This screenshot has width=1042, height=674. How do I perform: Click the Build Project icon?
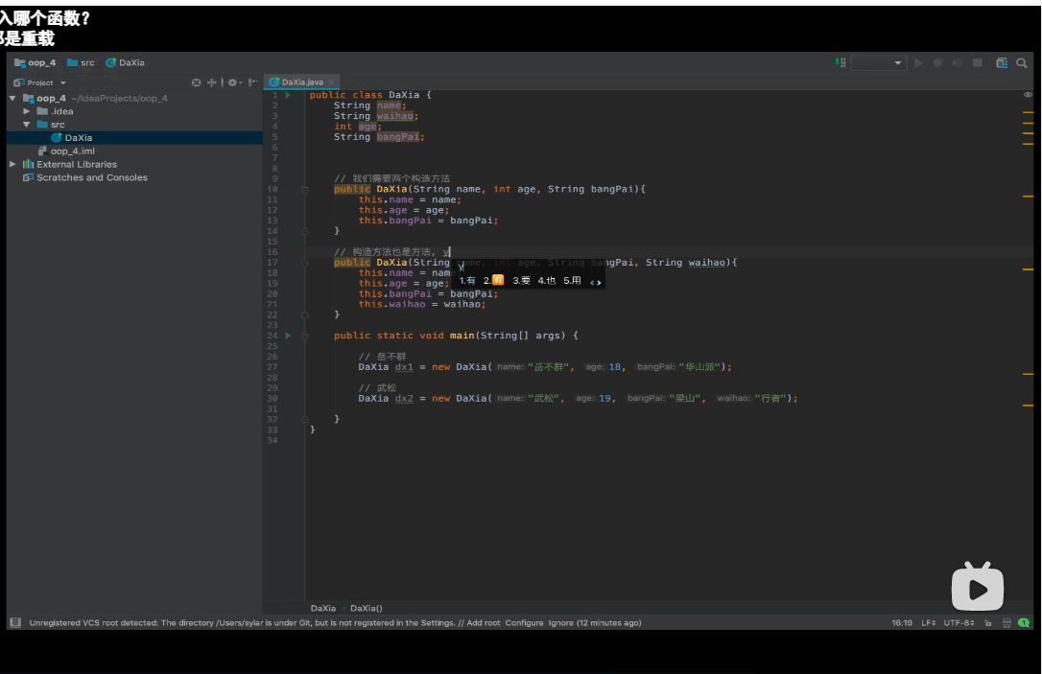tap(840, 62)
